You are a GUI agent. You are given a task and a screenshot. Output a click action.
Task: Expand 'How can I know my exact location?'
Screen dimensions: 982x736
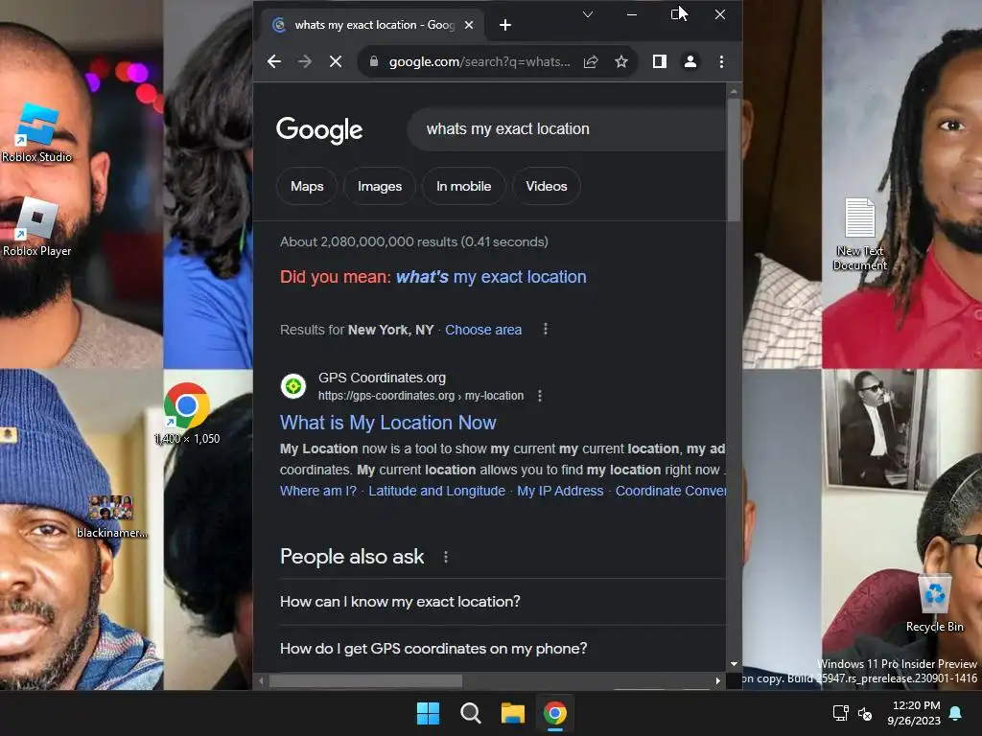pos(503,602)
